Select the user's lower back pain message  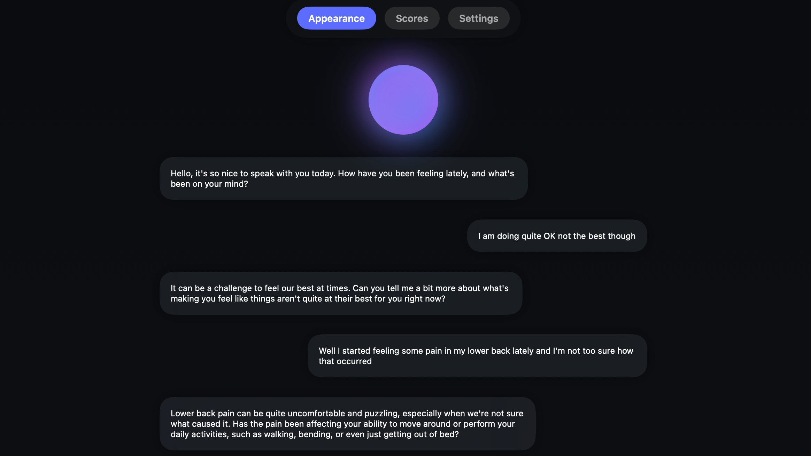click(477, 356)
